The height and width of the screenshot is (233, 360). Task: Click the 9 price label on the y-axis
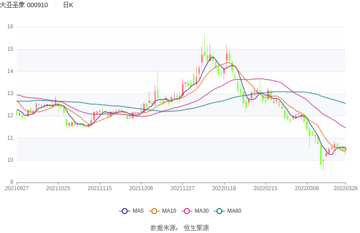coord(12,182)
